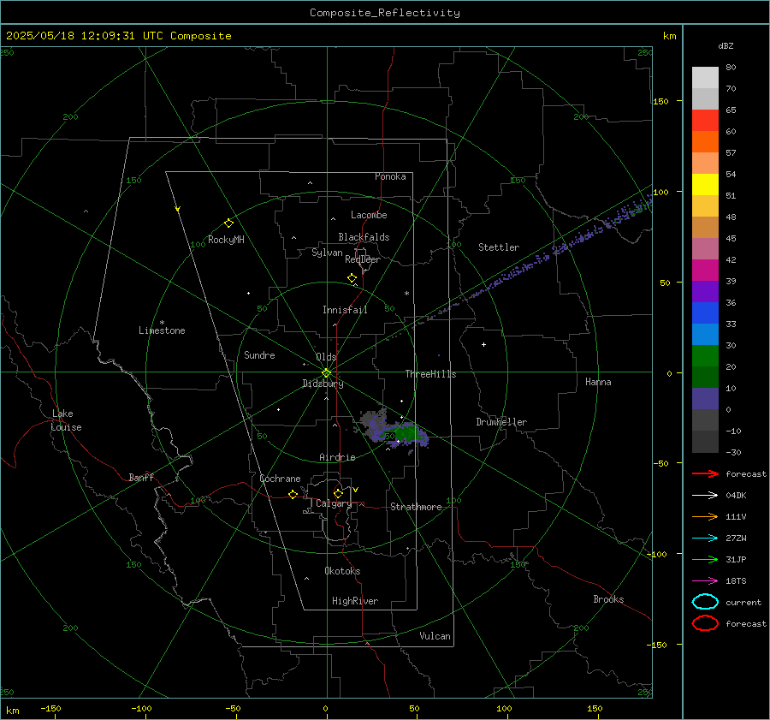770x720 pixels.
Task: Click the HighRiver town label
Action: click(x=355, y=601)
